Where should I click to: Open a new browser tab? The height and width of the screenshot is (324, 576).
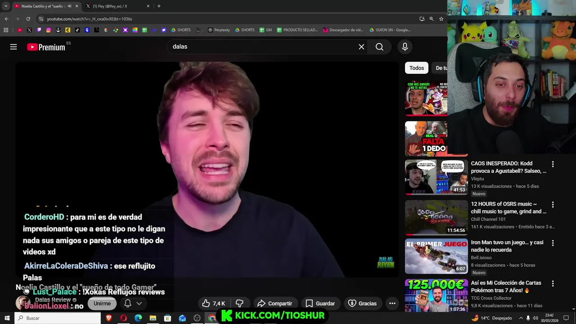click(159, 6)
